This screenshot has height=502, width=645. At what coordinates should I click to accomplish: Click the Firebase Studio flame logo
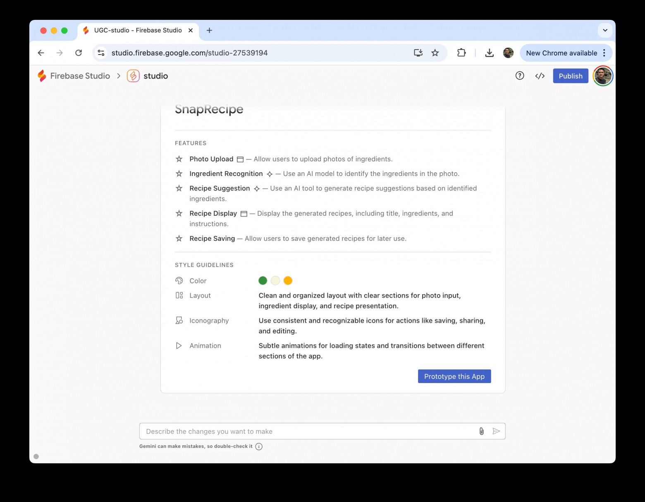click(42, 76)
